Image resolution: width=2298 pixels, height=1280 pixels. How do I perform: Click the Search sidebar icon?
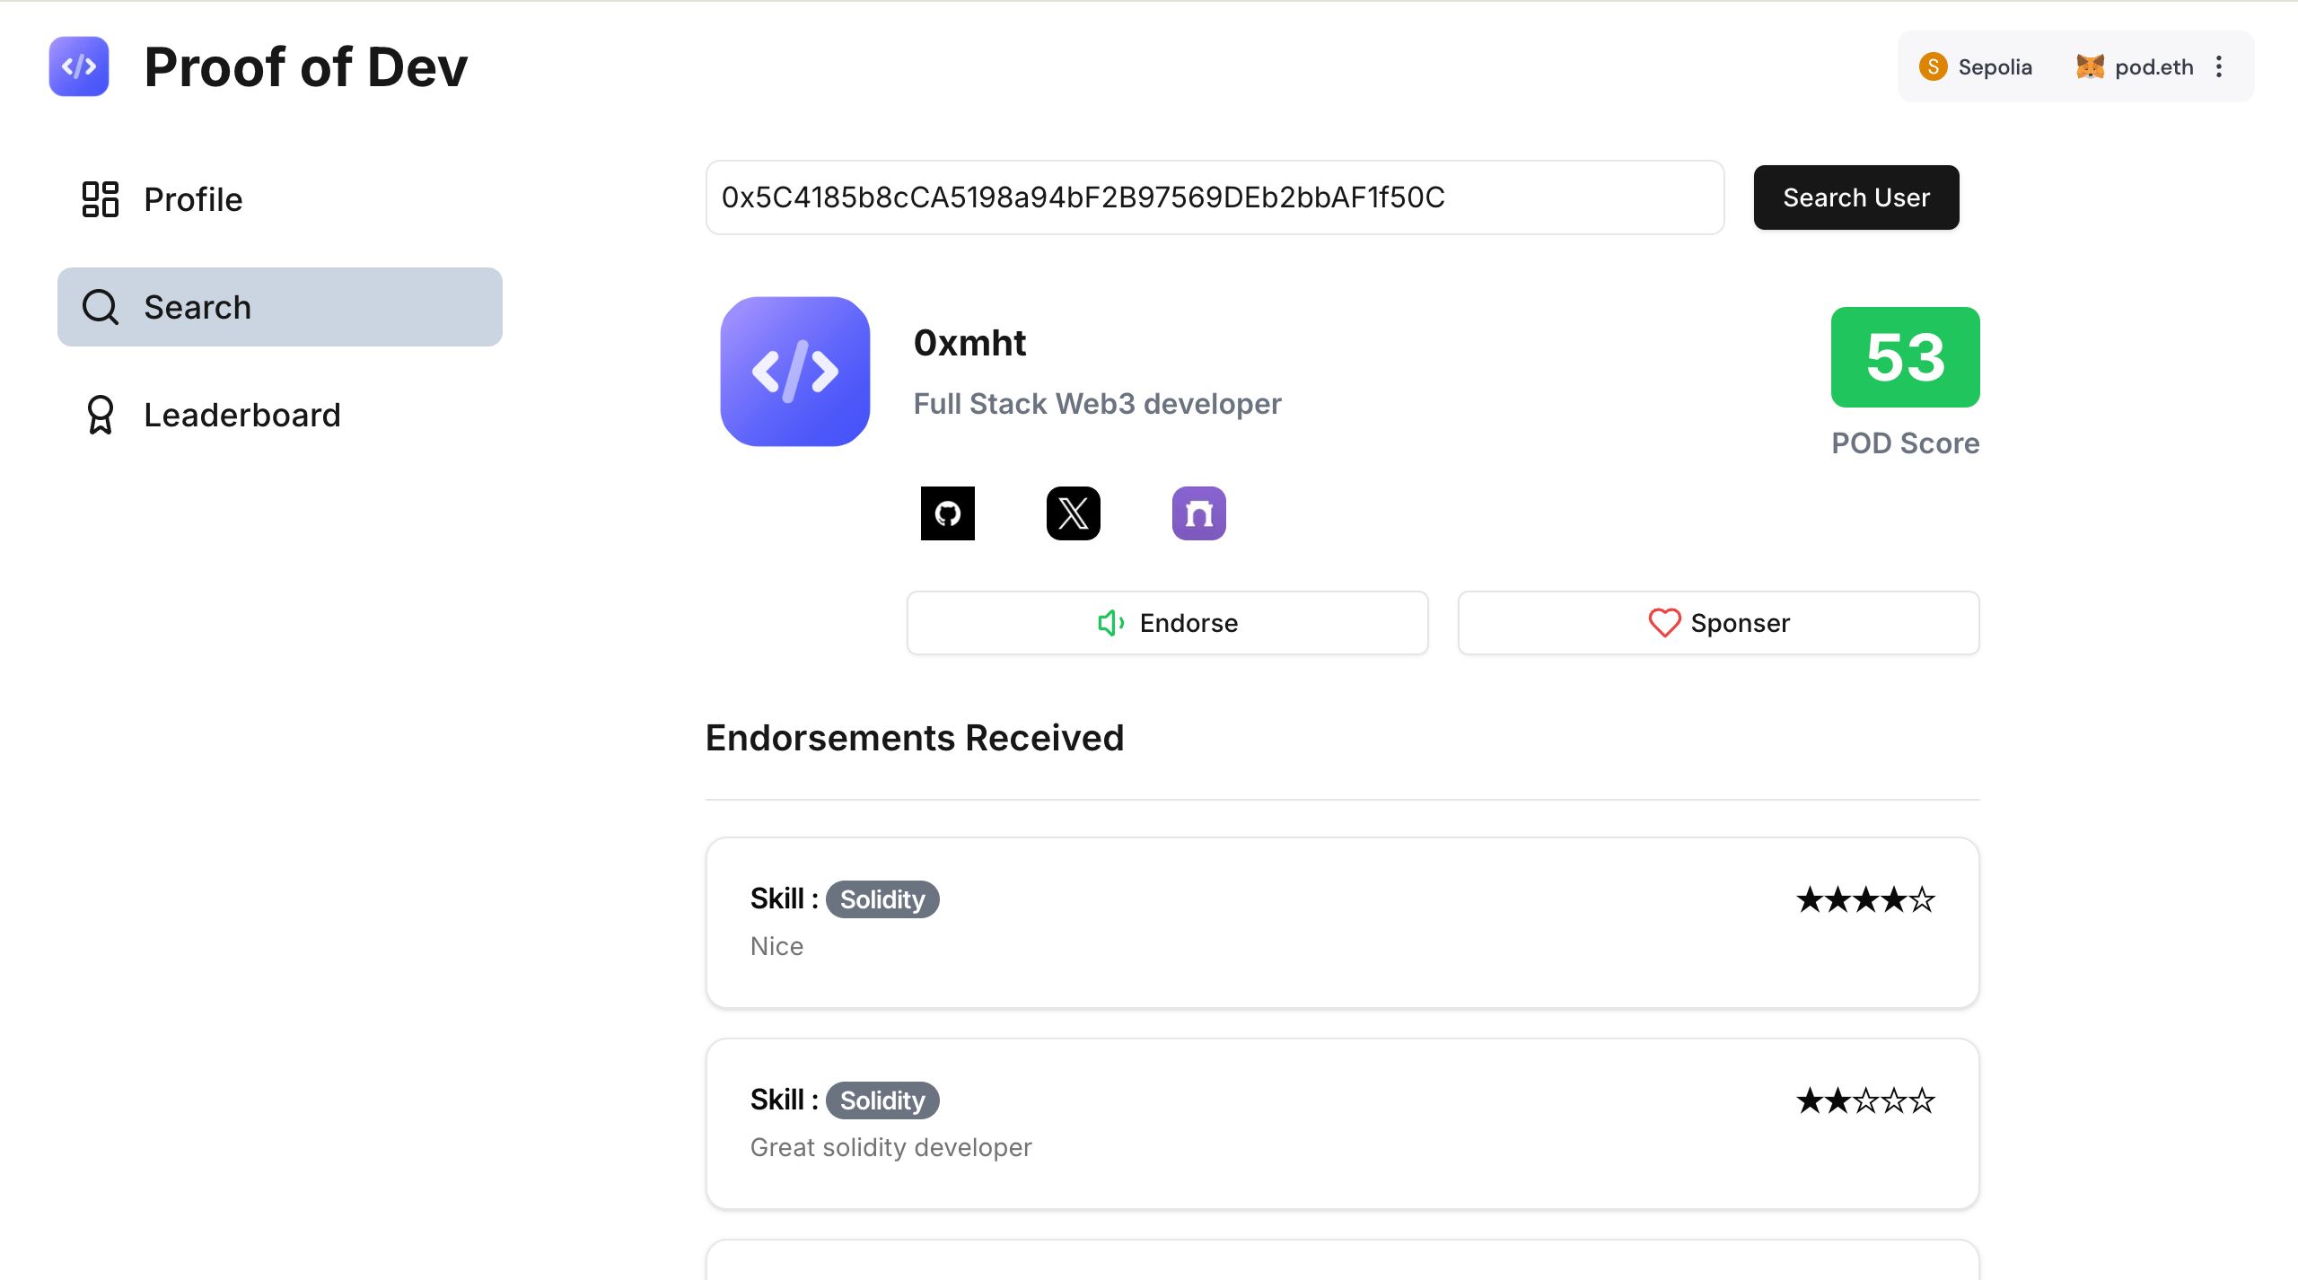tap(102, 306)
